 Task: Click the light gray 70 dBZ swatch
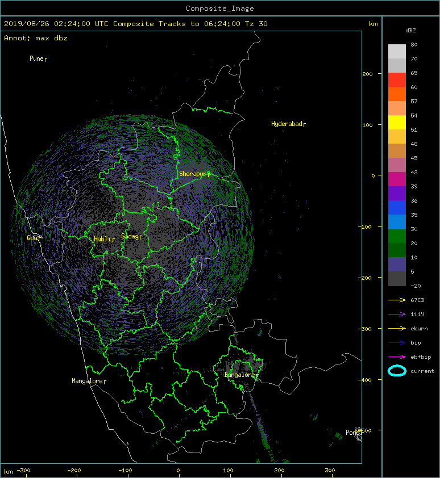coord(397,65)
